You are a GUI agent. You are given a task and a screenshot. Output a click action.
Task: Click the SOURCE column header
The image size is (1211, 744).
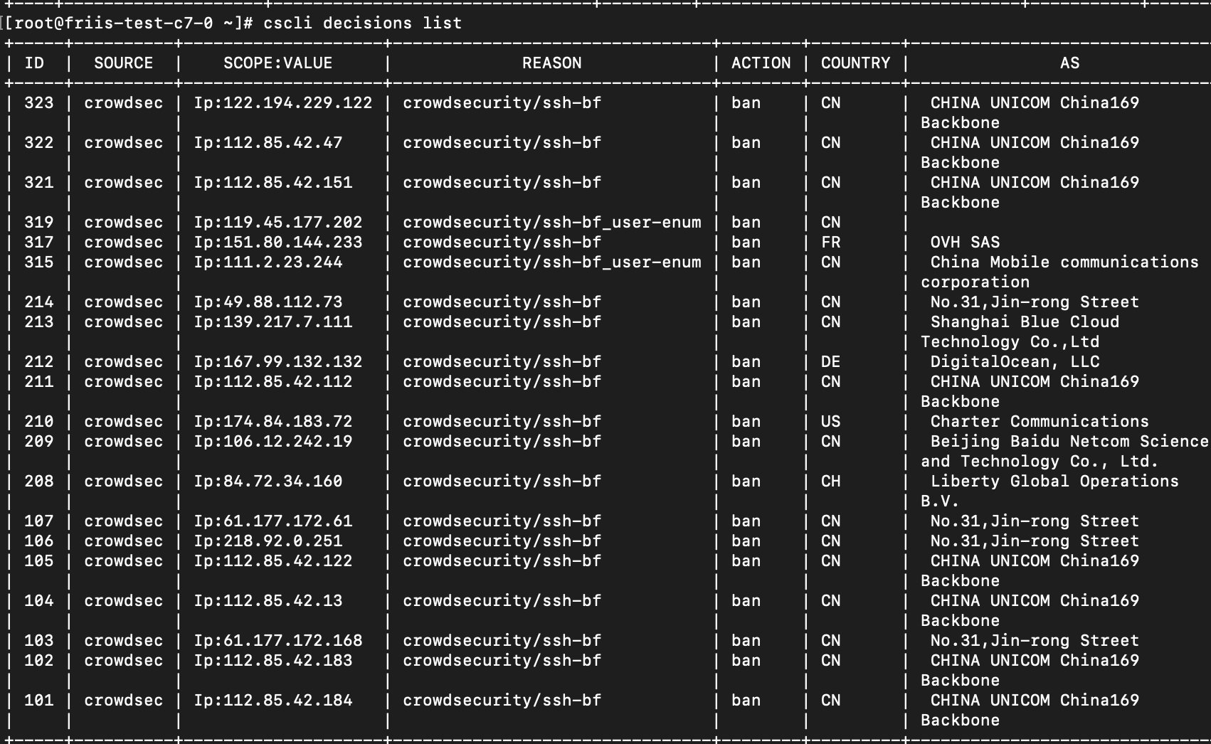pyautogui.click(x=123, y=63)
